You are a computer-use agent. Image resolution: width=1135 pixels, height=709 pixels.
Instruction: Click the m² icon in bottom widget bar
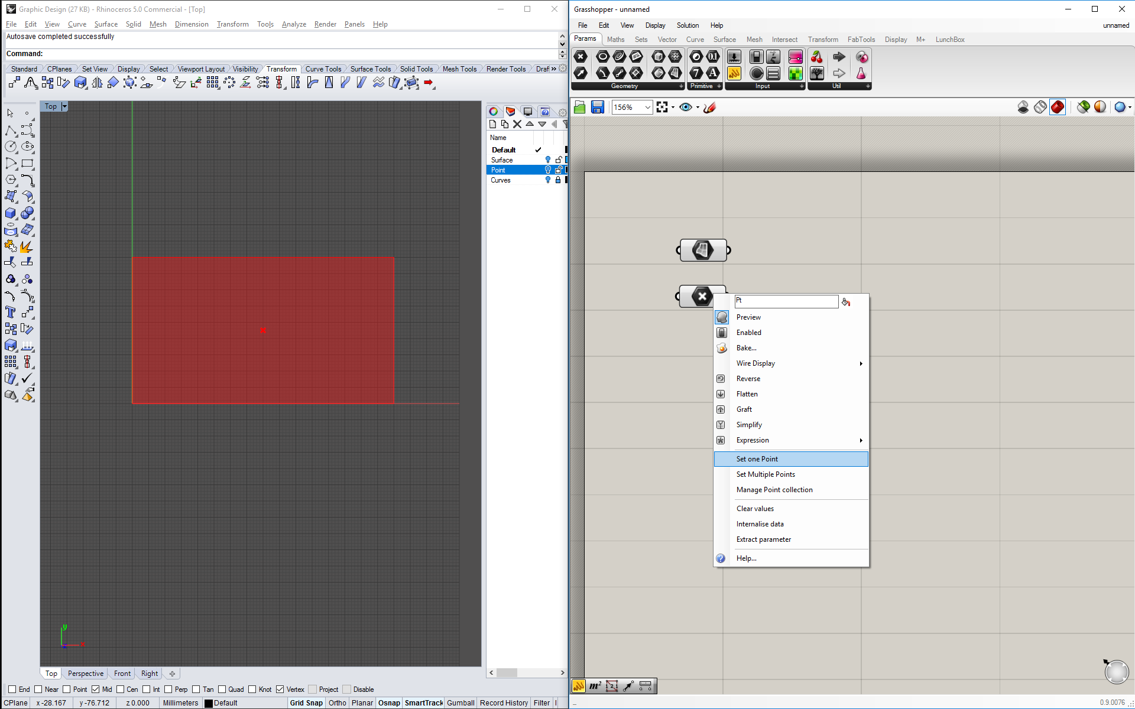point(595,686)
